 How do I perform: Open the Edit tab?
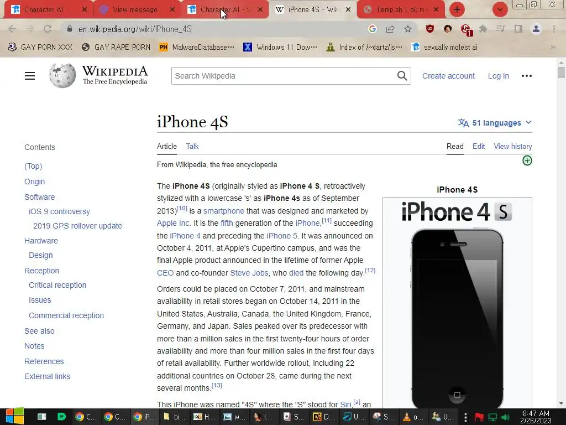[x=479, y=146]
